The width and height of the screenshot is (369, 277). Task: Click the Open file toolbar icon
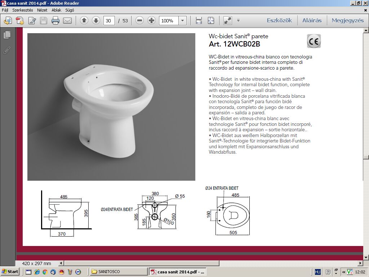(8, 21)
